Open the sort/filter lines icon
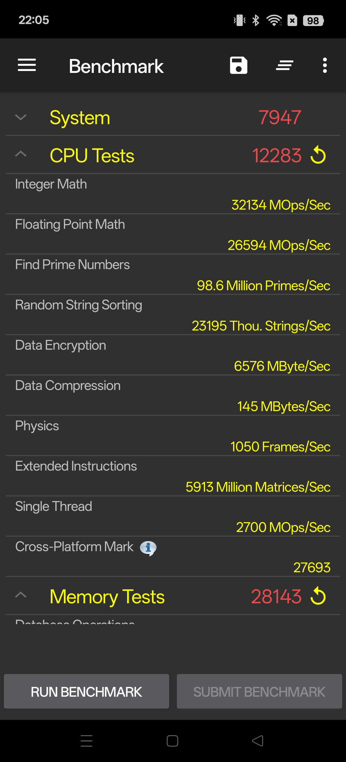This screenshot has width=346, height=762. tap(284, 65)
